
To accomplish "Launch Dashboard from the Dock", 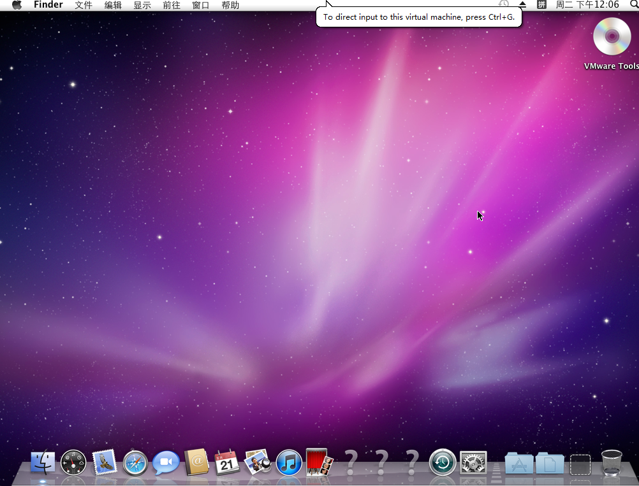I will (x=73, y=463).
